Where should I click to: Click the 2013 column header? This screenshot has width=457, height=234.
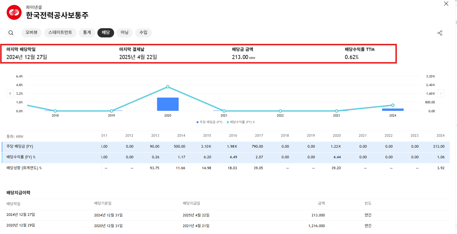[155, 136]
